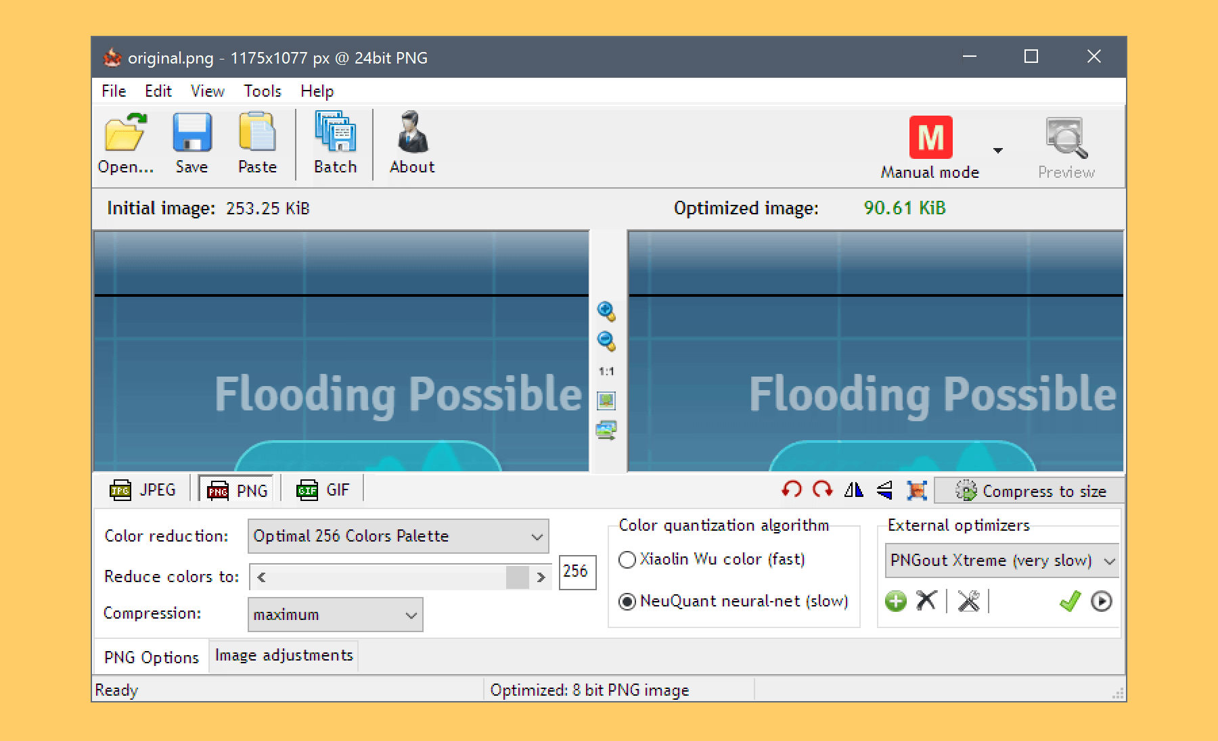Rotate image counterclockwise
1218x741 pixels.
coord(791,489)
